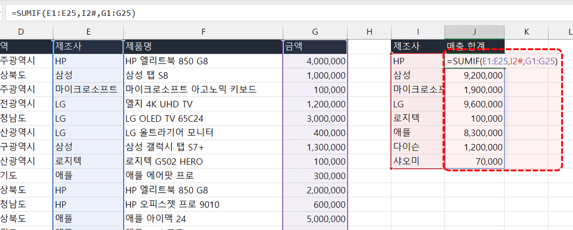The width and height of the screenshot is (573, 230).
Task: Click the LG OLED TV 65C24 cell
Action: click(x=203, y=118)
